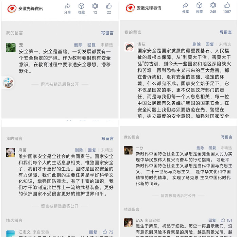Tap the flower icon showing 245
This screenshot has width=238, height=238.
point(213,5)
